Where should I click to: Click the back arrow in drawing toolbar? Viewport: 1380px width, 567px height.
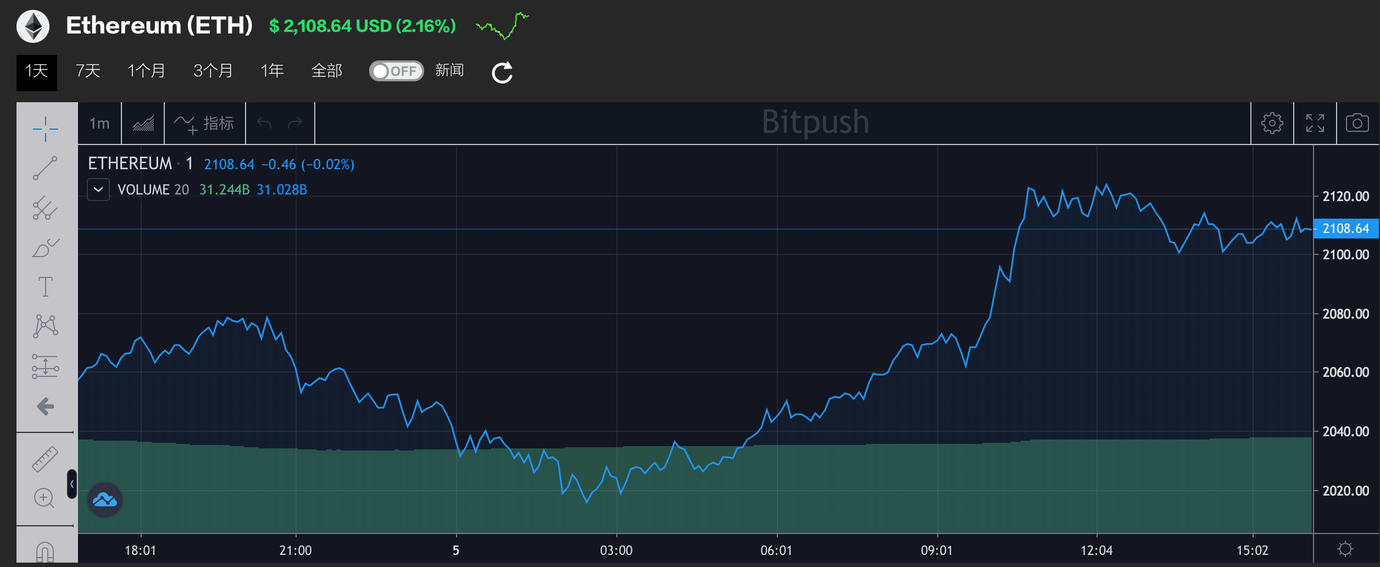coord(46,407)
